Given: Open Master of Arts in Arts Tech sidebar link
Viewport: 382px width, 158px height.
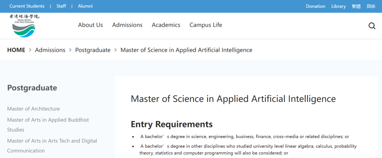Looking at the screenshot, I should (x=52, y=141).
